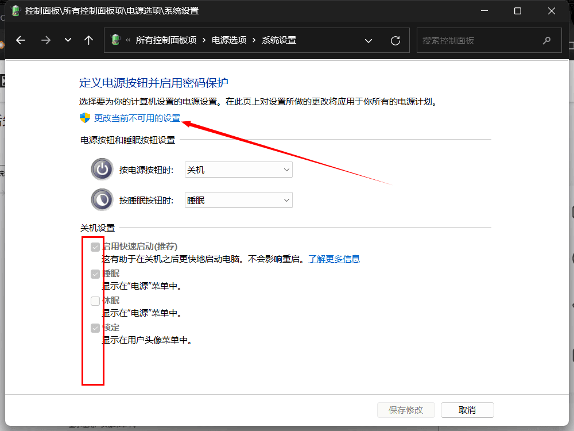Select 所有控制面板项 in the breadcrumb
The width and height of the screenshot is (574, 431).
(166, 40)
